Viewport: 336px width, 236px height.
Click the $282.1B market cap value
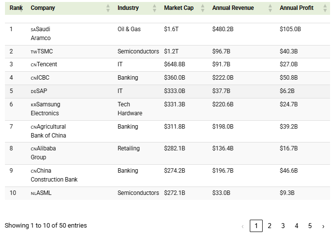174,148
